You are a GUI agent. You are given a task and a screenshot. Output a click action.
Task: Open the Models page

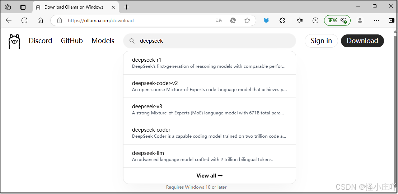(103, 41)
